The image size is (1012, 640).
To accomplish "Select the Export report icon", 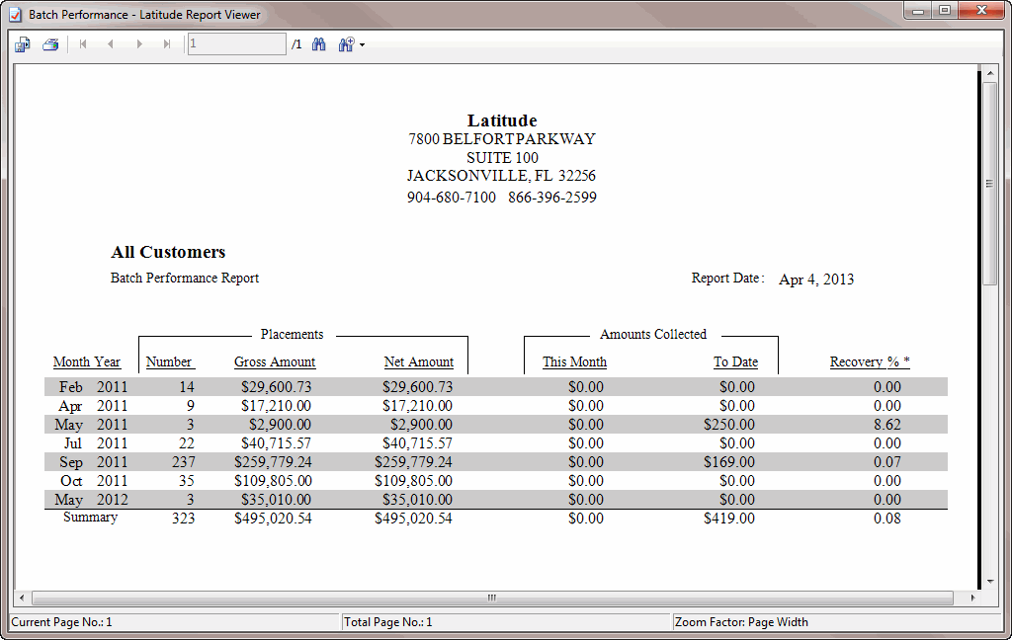I will 22,43.
